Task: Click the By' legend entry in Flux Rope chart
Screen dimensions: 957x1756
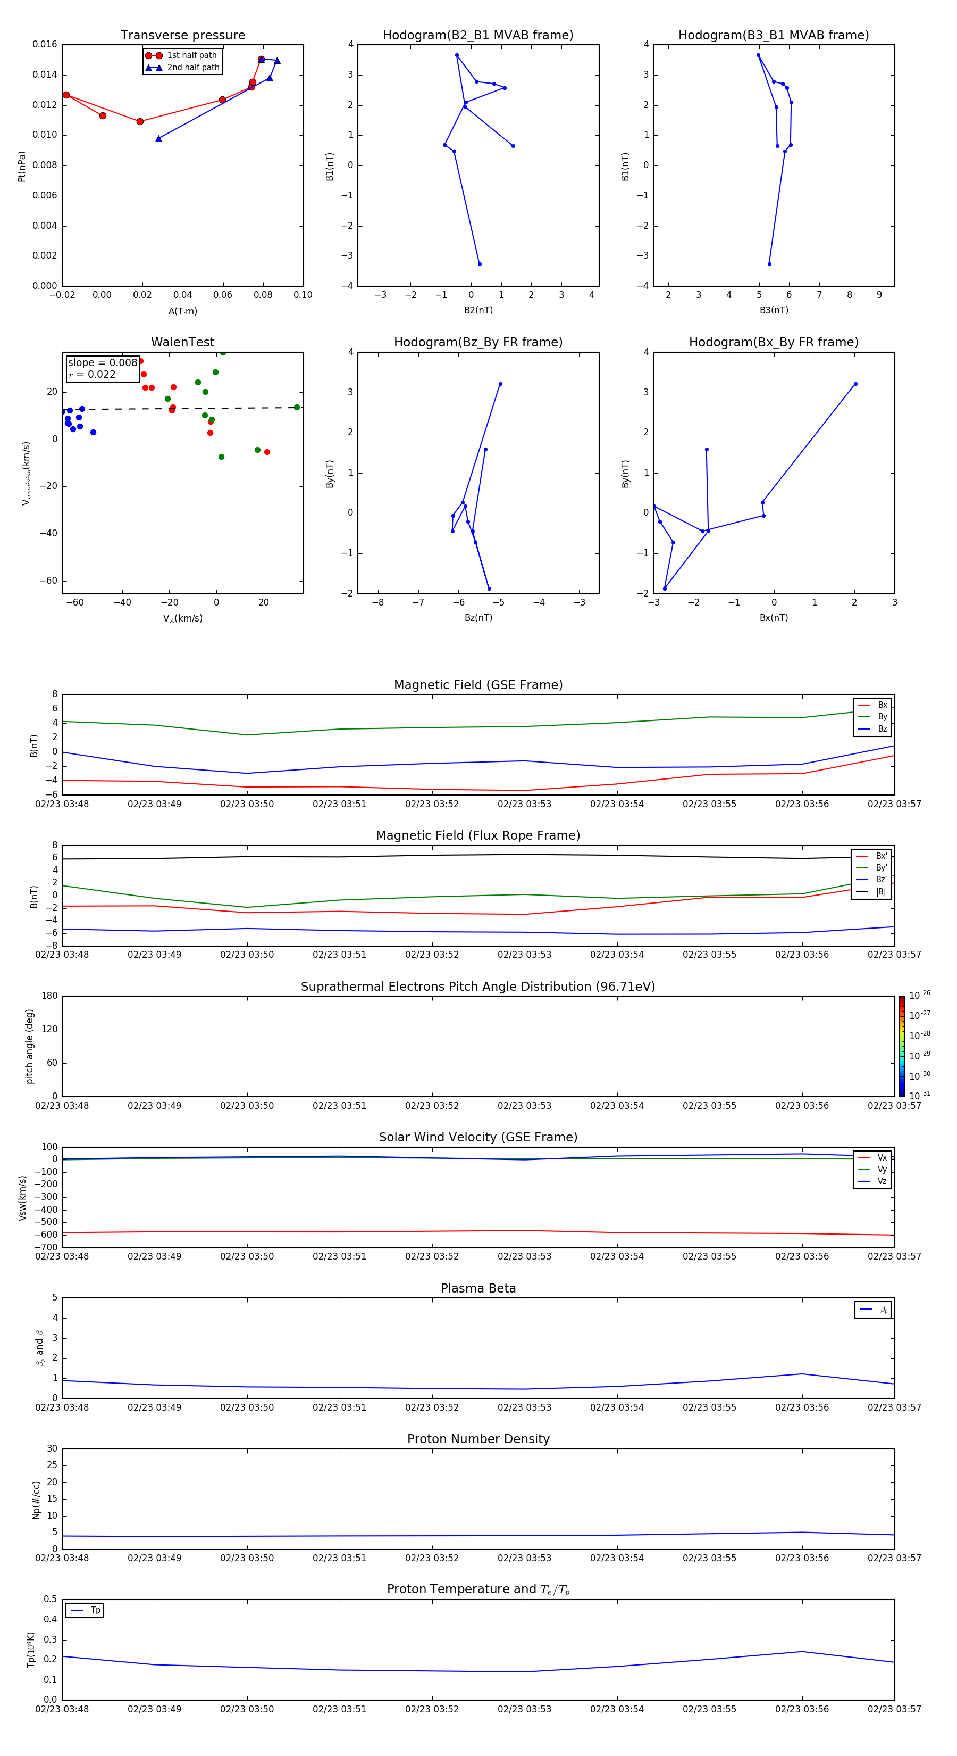Action: pos(871,868)
